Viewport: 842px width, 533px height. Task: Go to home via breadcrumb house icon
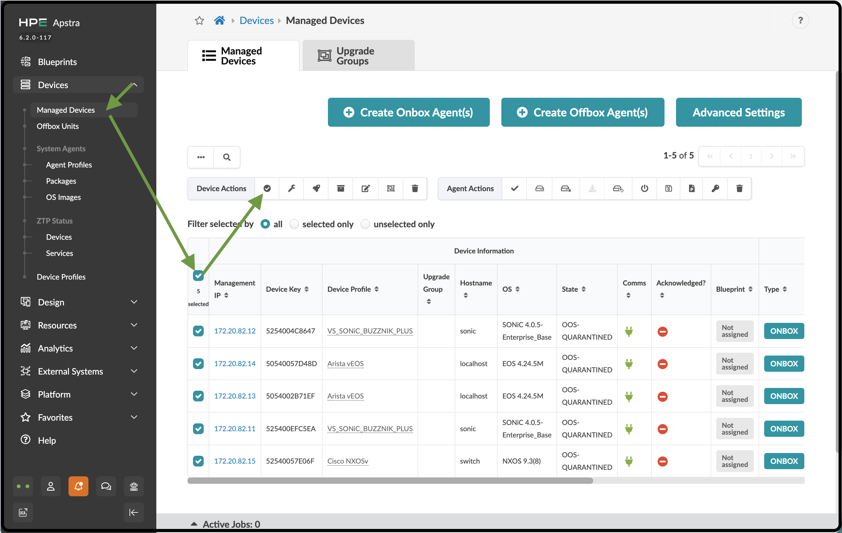(x=219, y=20)
